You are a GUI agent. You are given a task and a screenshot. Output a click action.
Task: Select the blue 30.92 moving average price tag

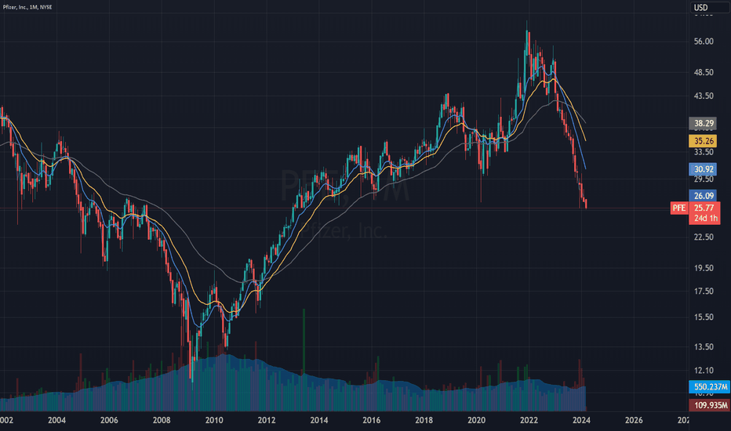click(703, 169)
